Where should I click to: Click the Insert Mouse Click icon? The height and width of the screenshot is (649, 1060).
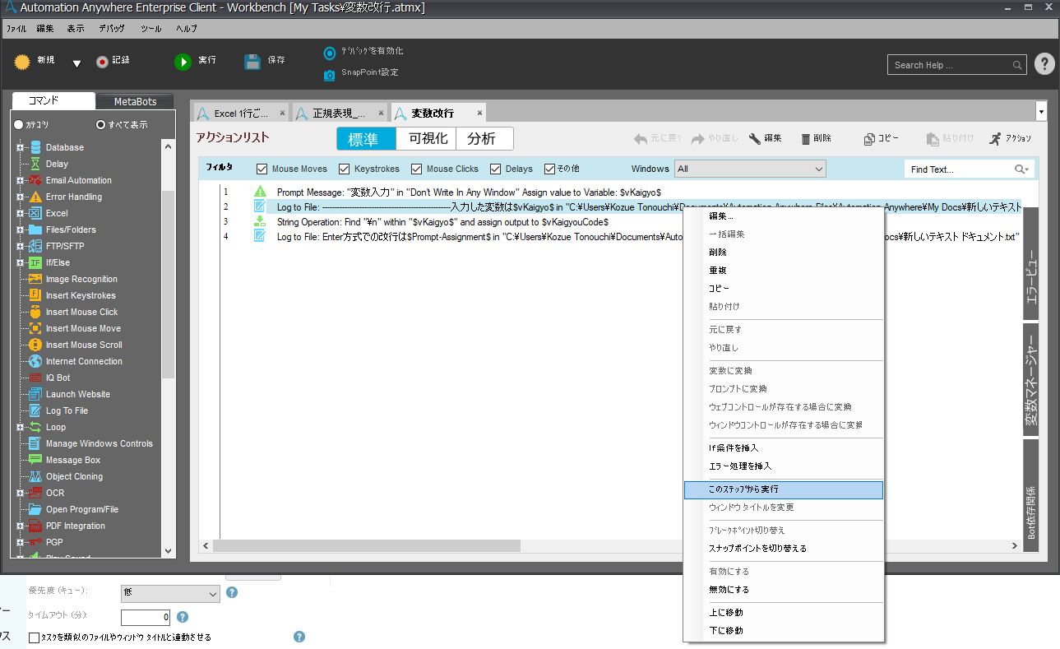35,312
